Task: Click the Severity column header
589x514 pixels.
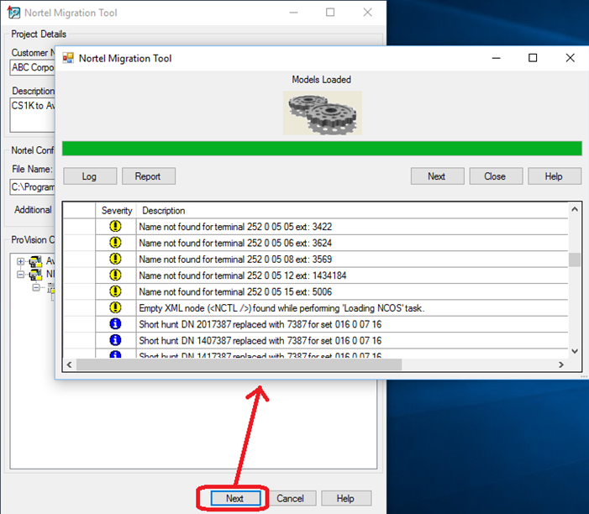Action: [116, 211]
